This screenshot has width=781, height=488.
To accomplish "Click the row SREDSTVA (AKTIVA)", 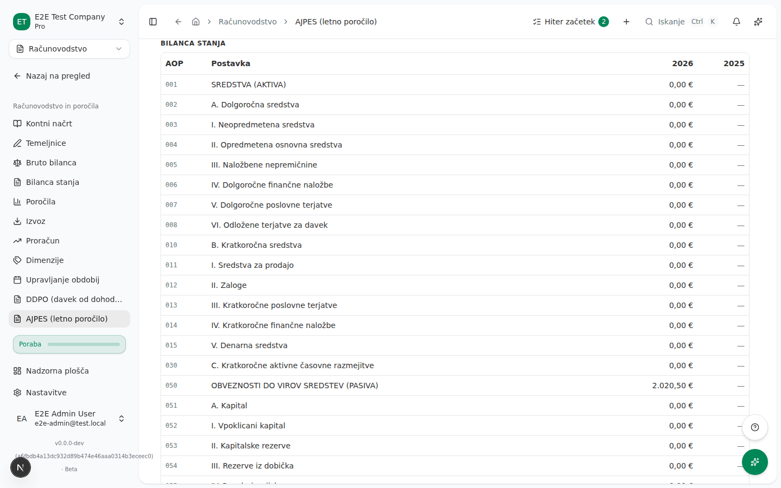I will point(454,85).
